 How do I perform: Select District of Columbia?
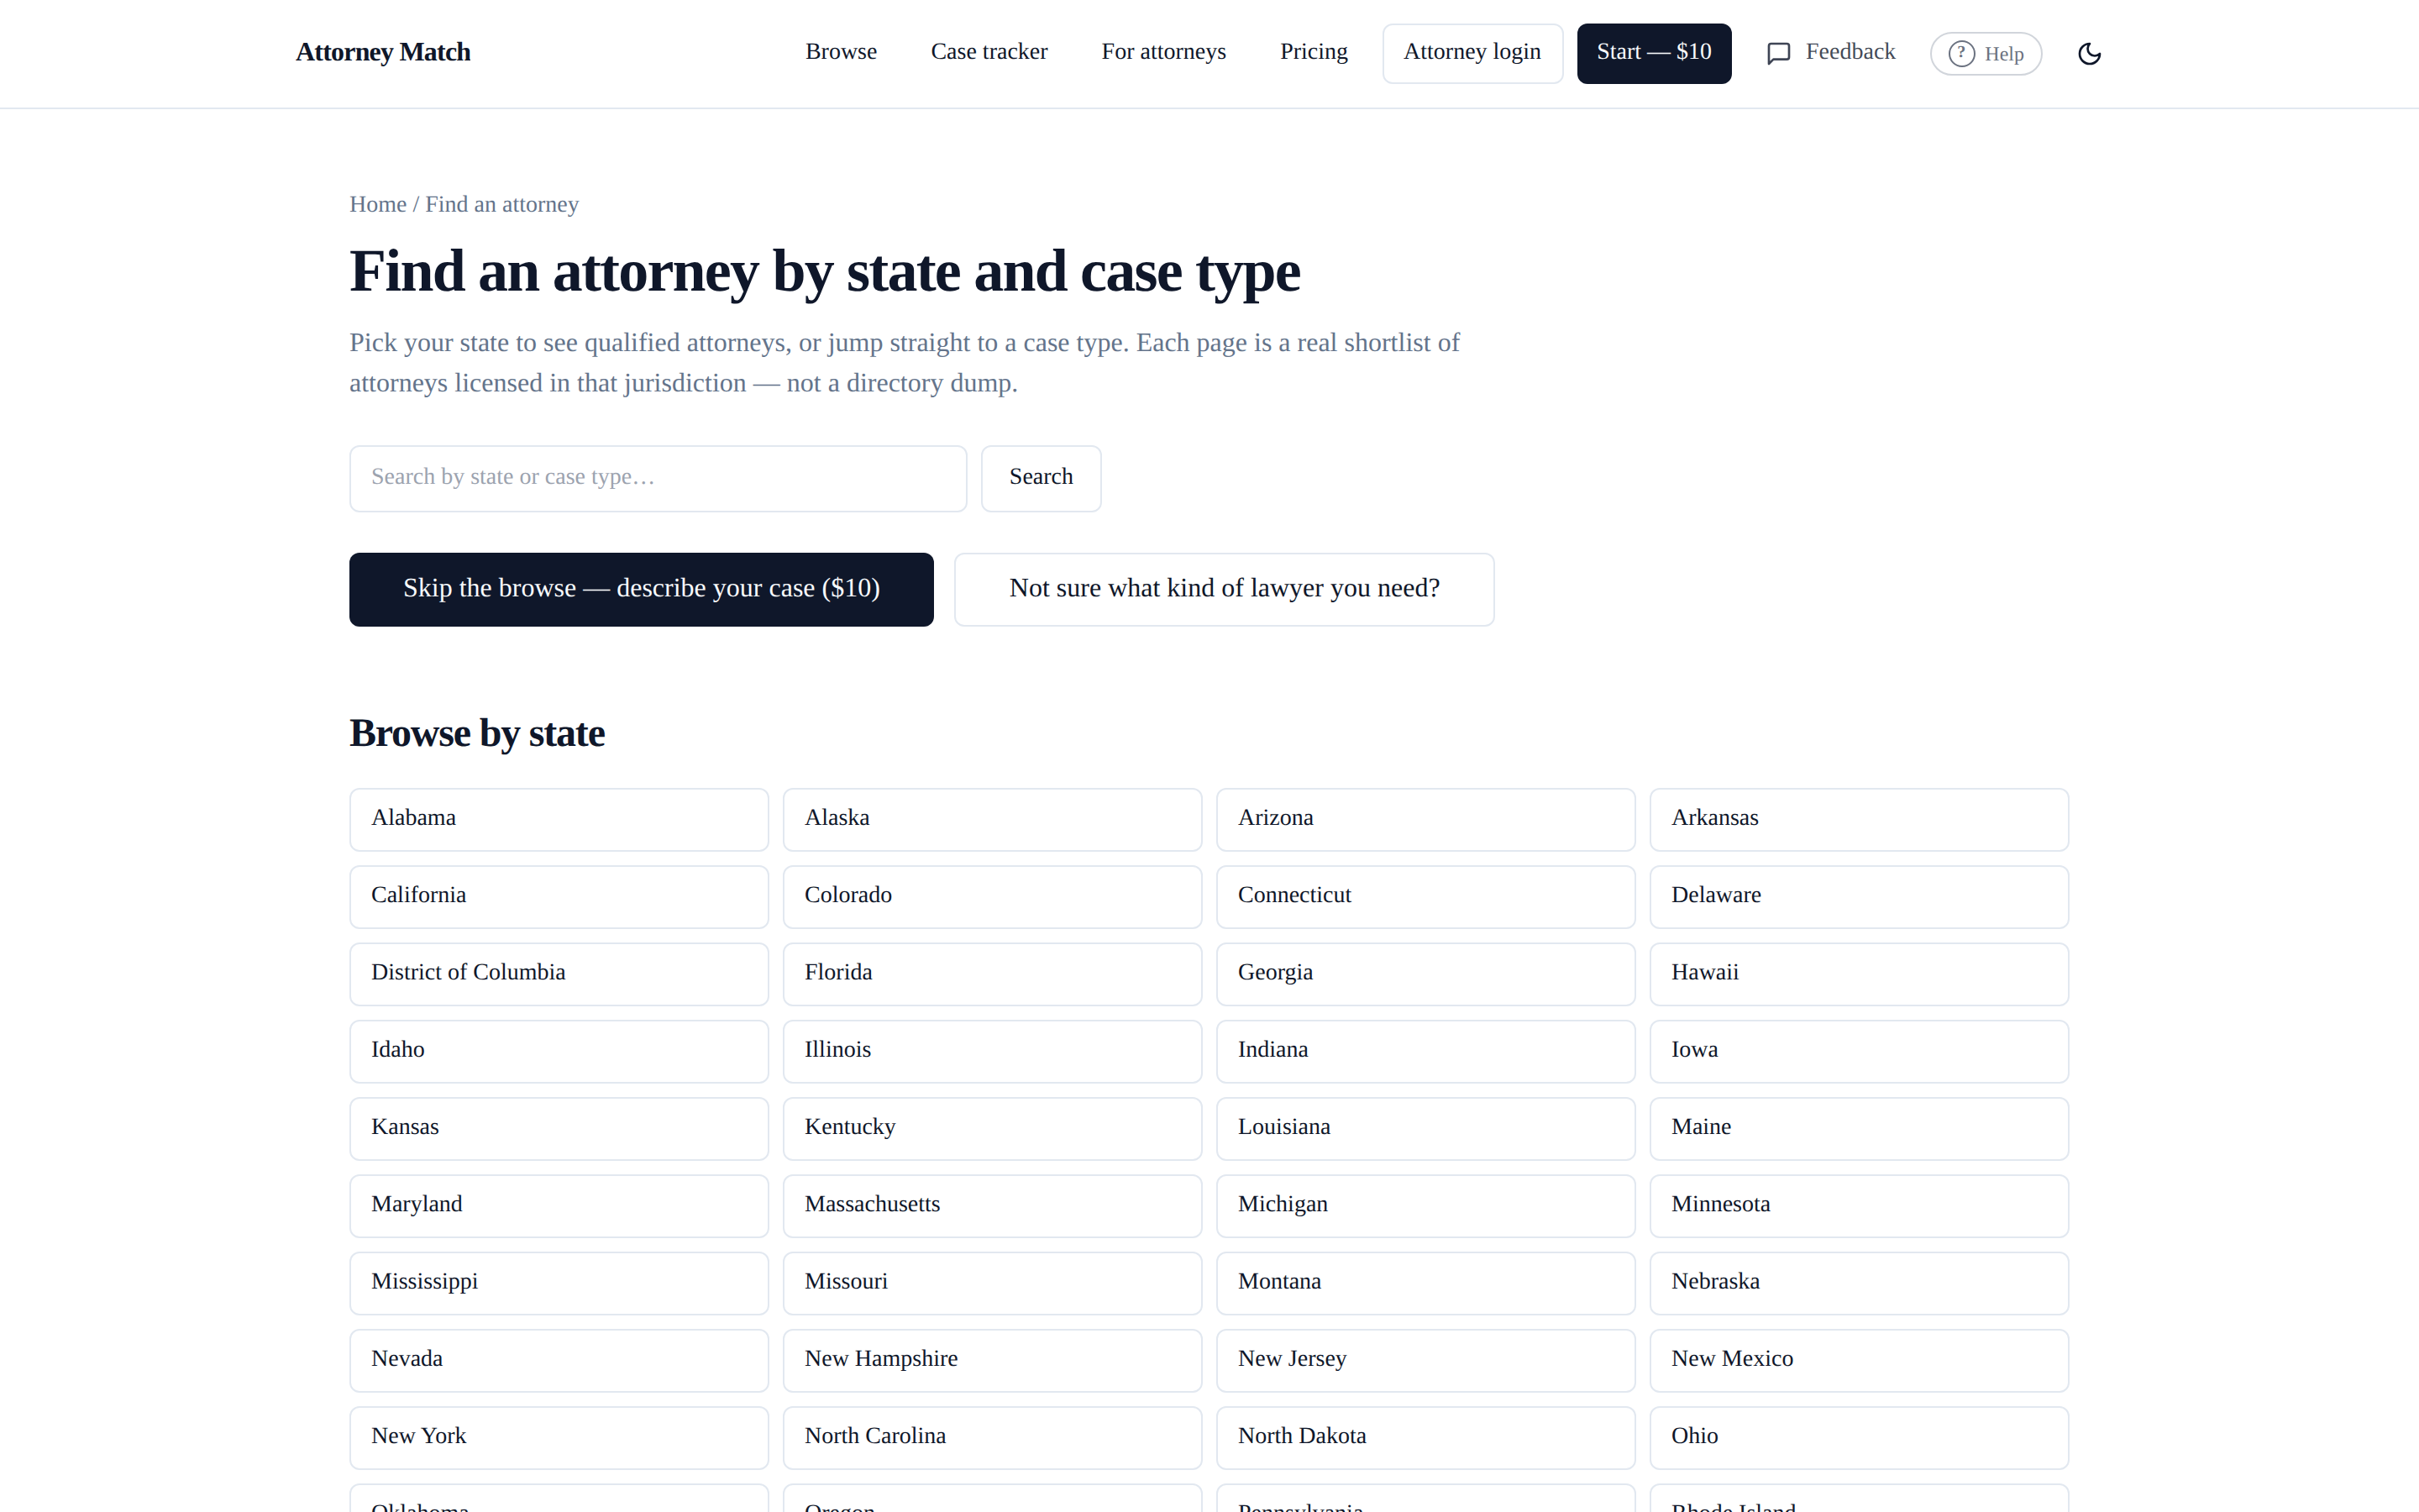click(559, 974)
